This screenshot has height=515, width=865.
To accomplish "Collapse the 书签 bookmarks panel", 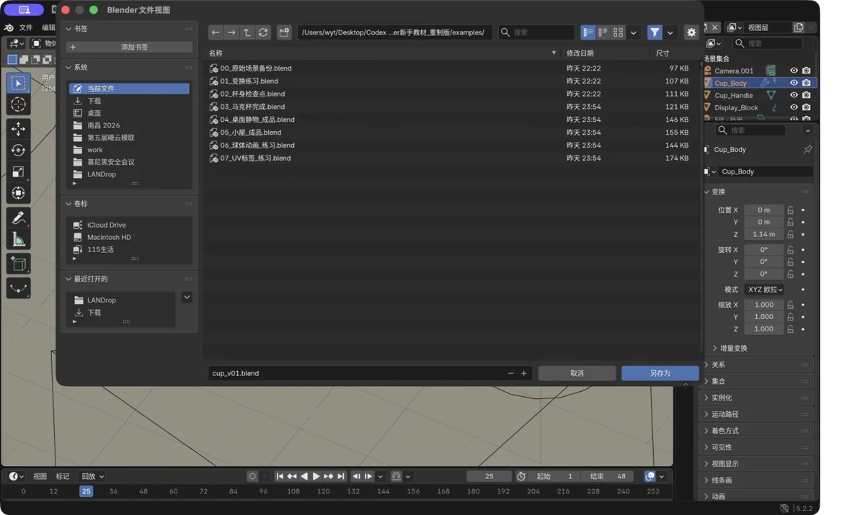I will [x=76, y=29].
